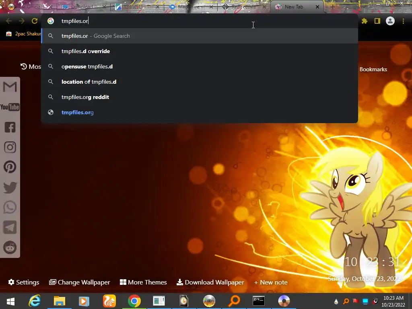
Task: Reload the page with the refresh icon
Action: click(x=35, y=21)
